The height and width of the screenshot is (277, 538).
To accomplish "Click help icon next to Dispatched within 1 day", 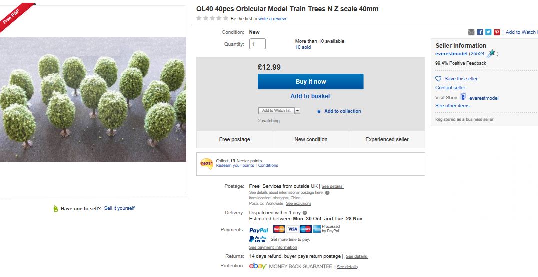I will click(305, 213).
